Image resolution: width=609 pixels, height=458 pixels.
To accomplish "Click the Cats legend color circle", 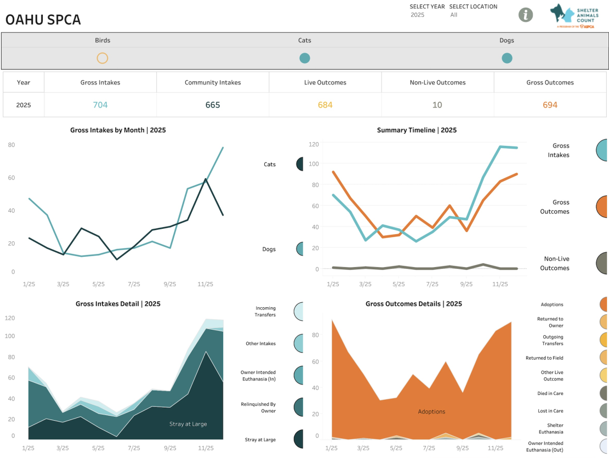I will (x=299, y=164).
